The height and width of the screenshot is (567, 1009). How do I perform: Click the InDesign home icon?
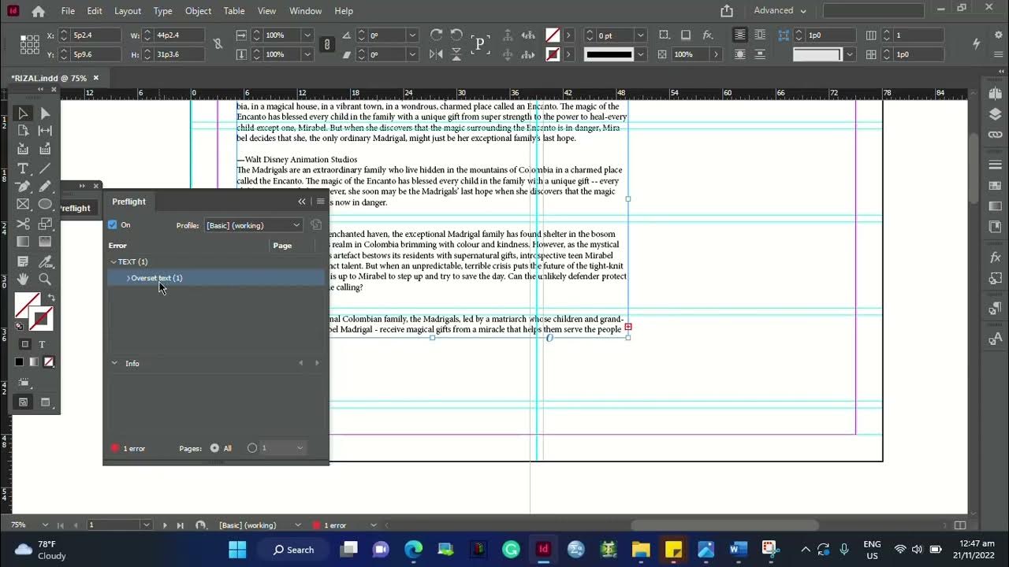click(38, 11)
